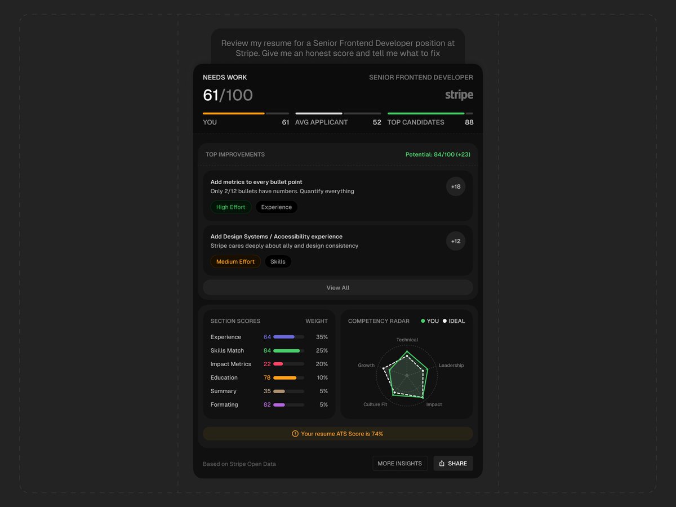The height and width of the screenshot is (507, 676).
Task: Click the Formating score bar
Action: point(288,404)
